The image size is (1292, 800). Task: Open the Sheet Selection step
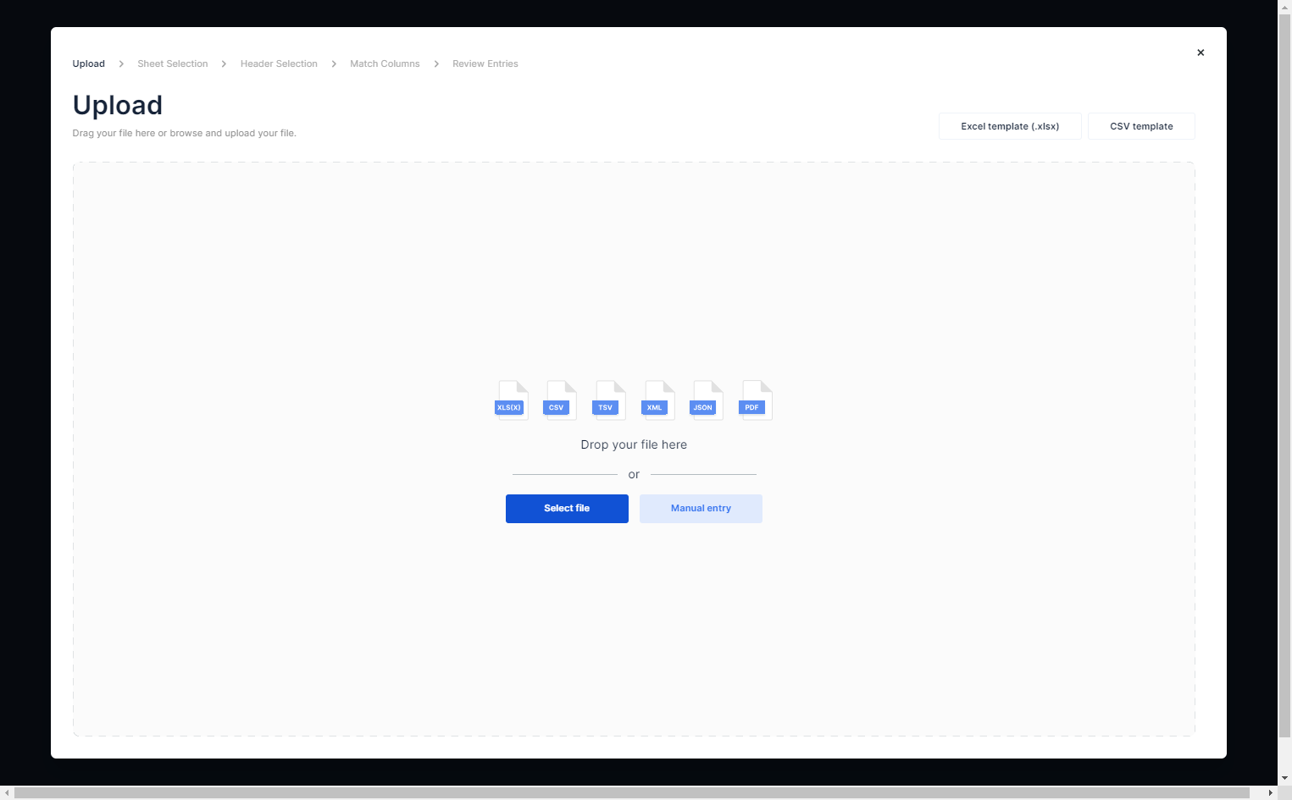(173, 63)
